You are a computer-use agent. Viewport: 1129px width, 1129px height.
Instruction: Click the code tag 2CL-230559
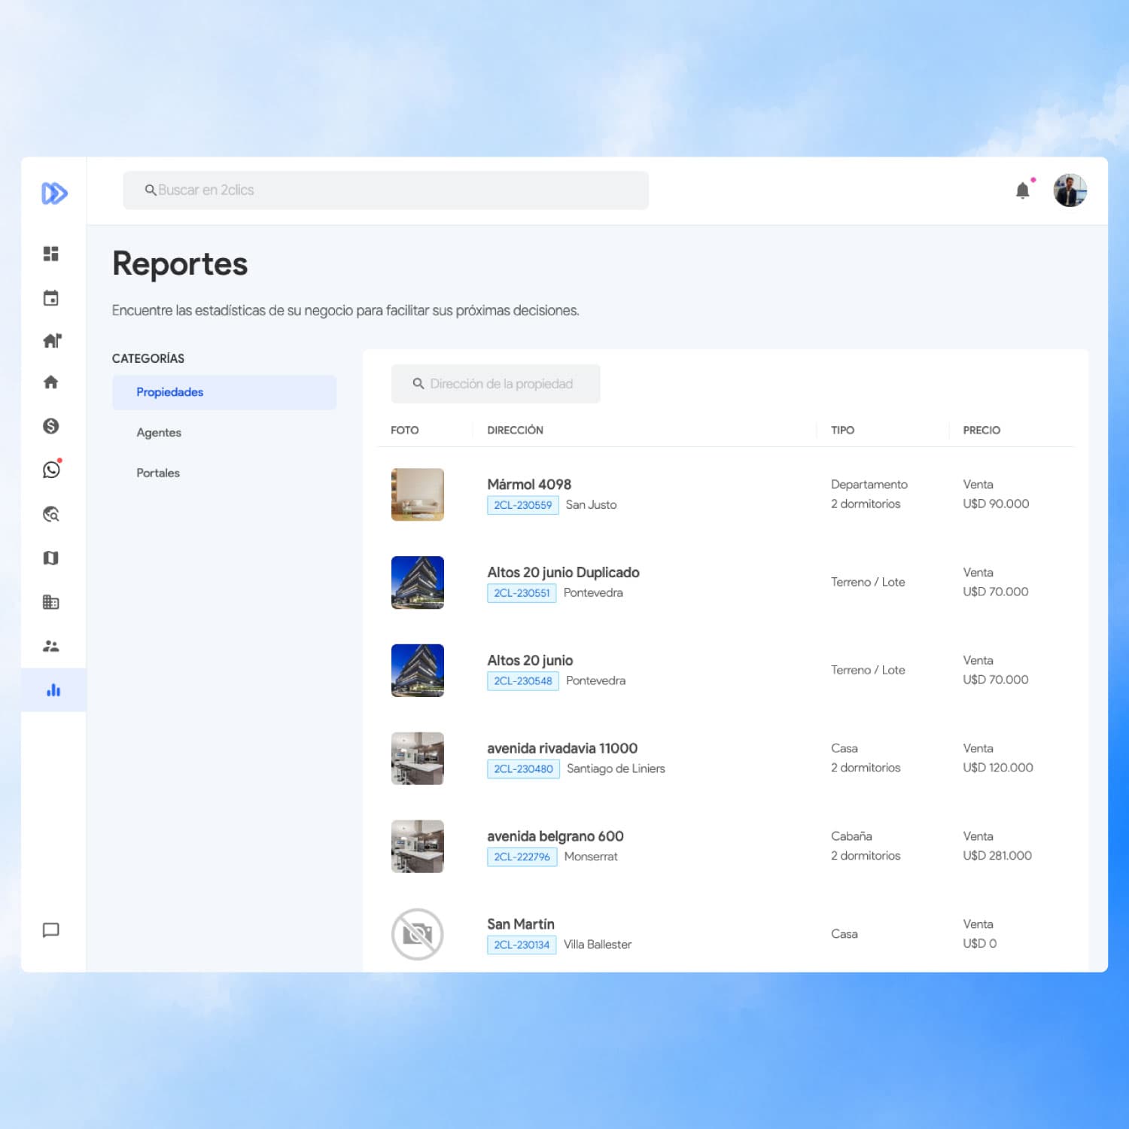tap(523, 505)
